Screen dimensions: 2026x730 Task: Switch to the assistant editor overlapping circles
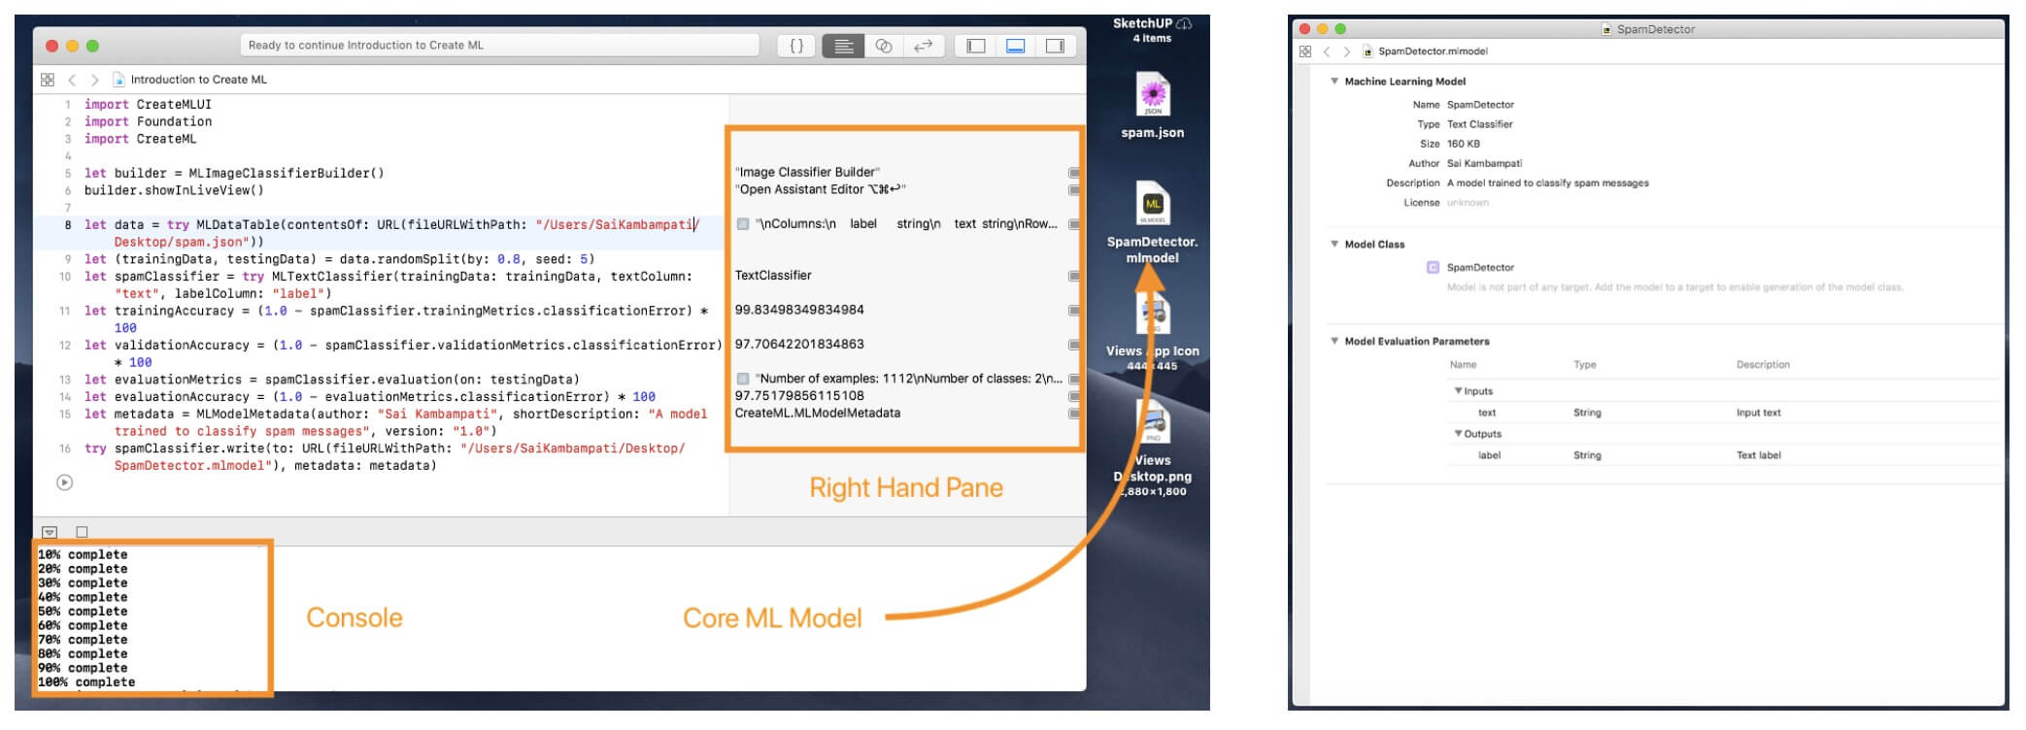pyautogui.click(x=884, y=46)
